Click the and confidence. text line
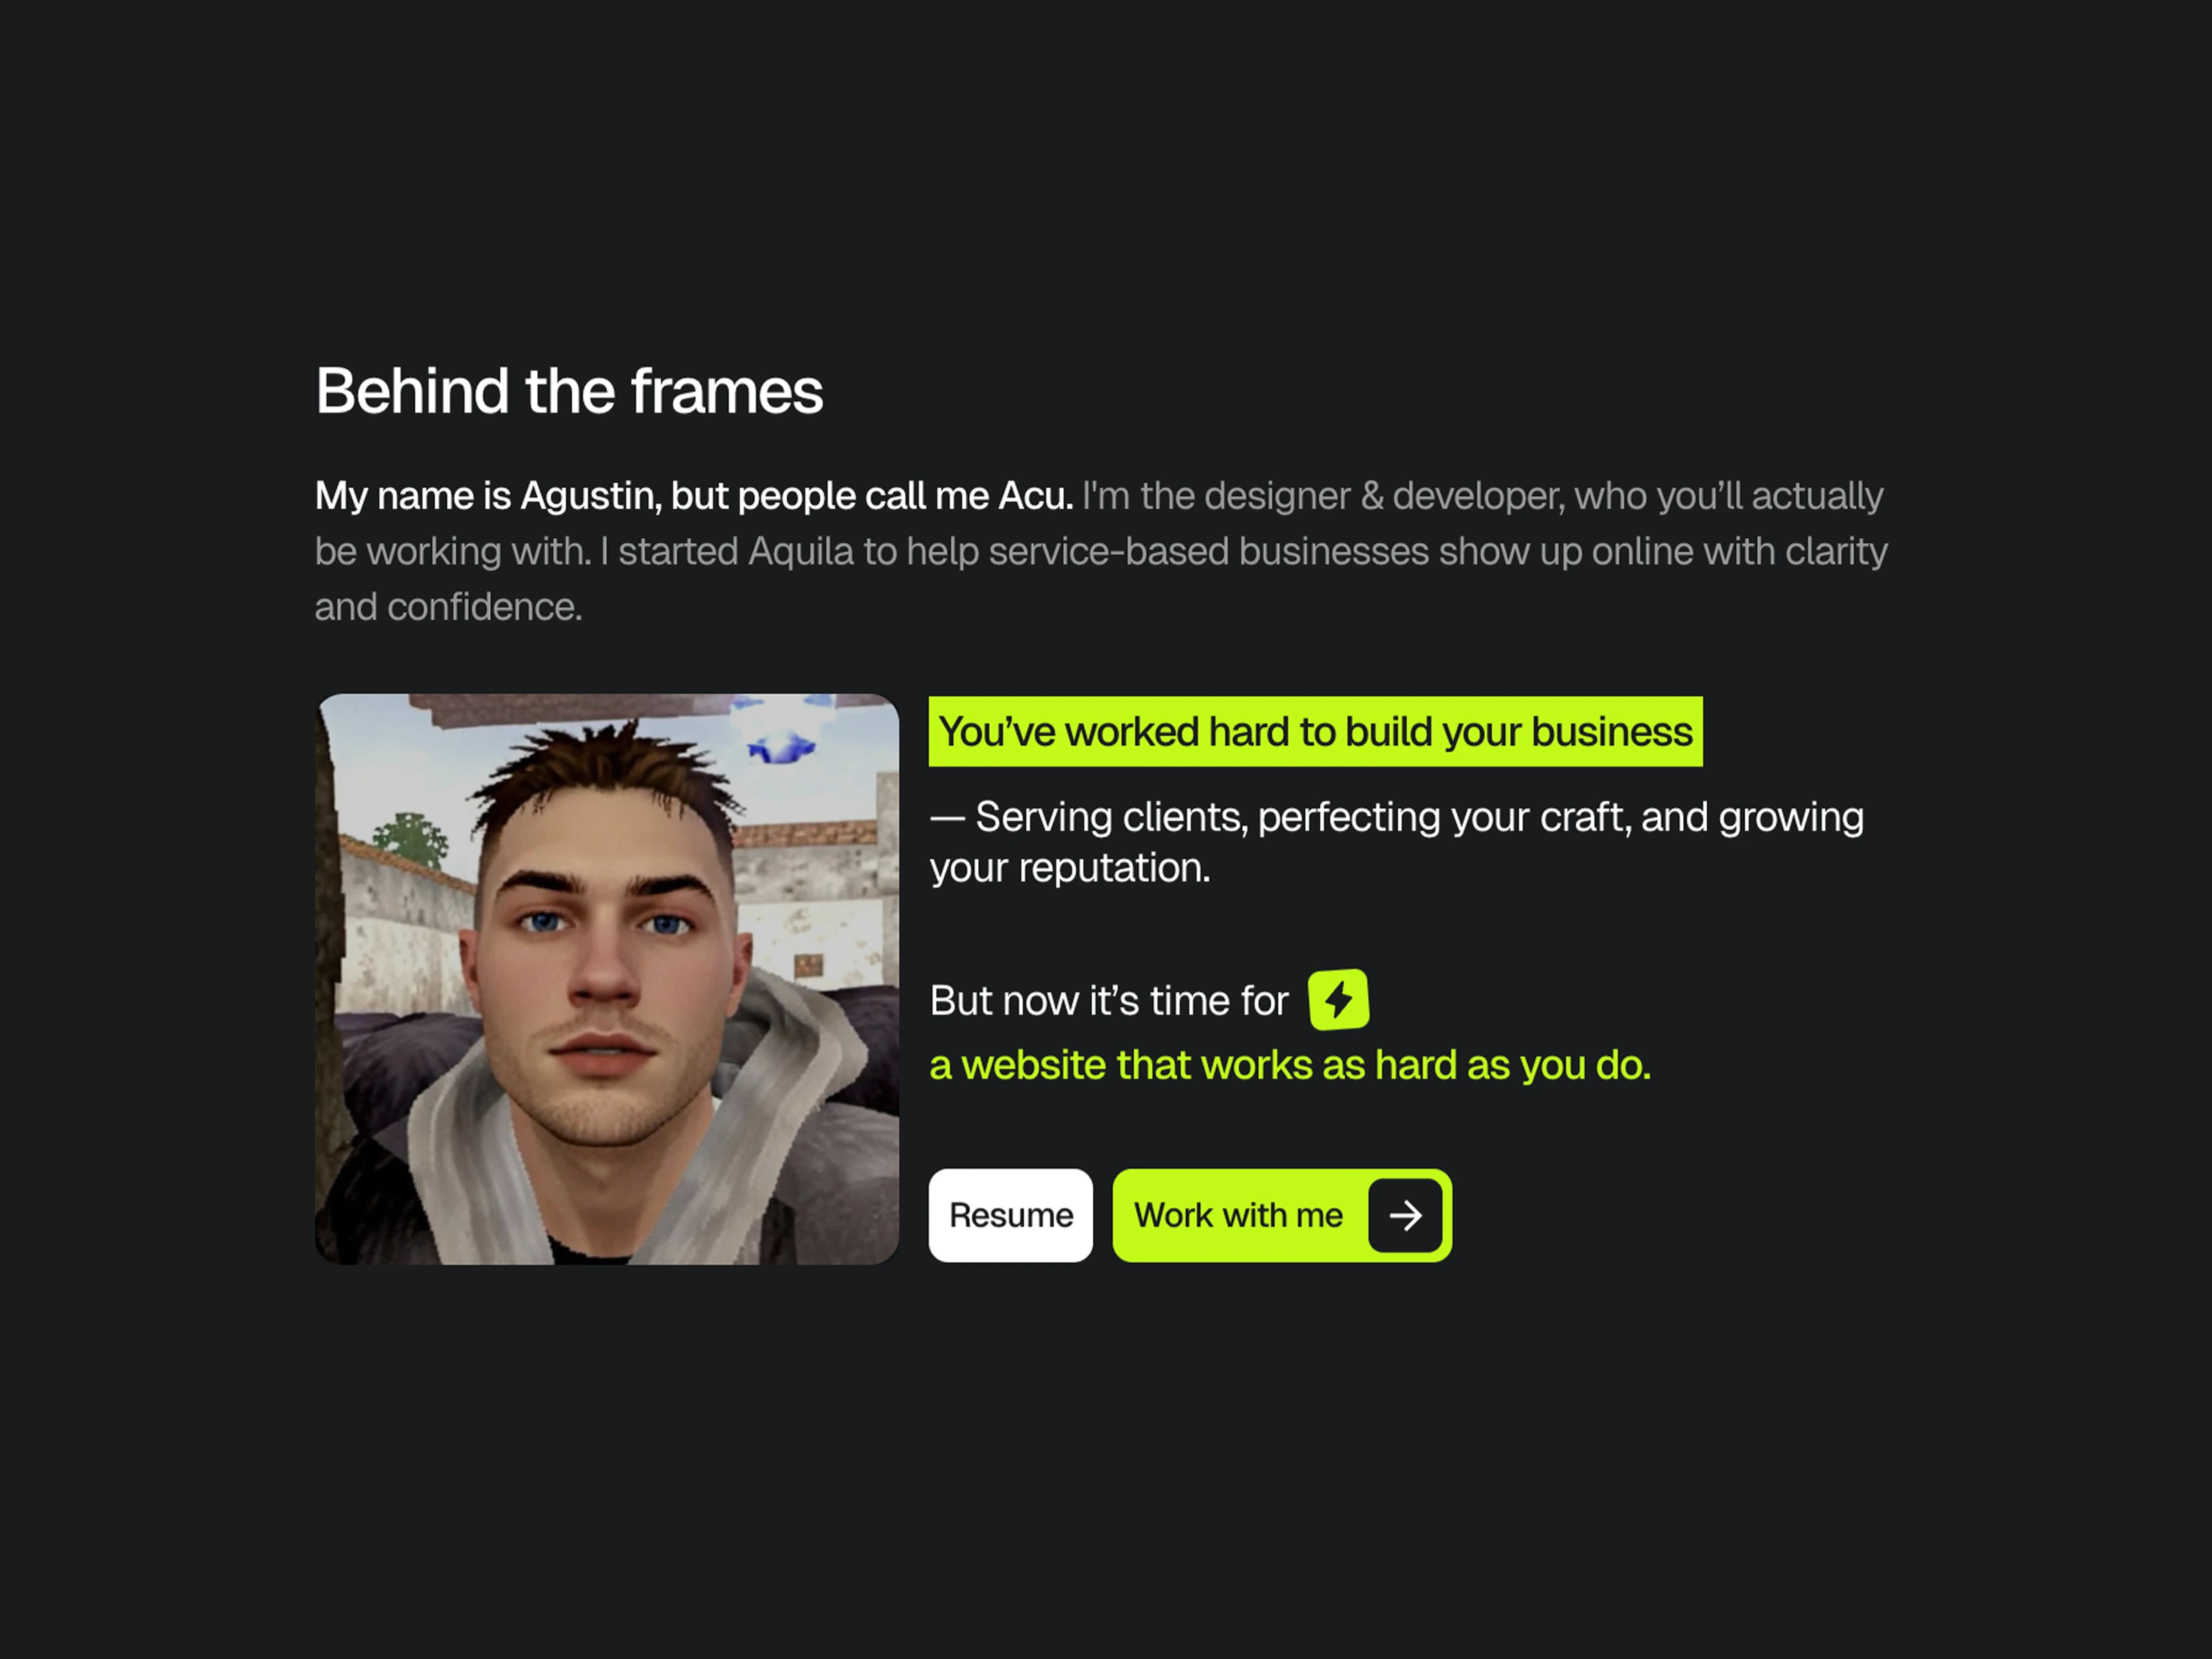This screenshot has width=2212, height=1659. pyautogui.click(x=448, y=607)
